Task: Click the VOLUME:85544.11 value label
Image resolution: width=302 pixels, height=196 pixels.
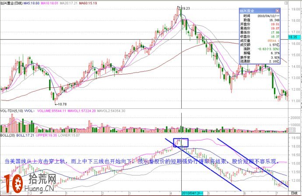Action: (52, 111)
